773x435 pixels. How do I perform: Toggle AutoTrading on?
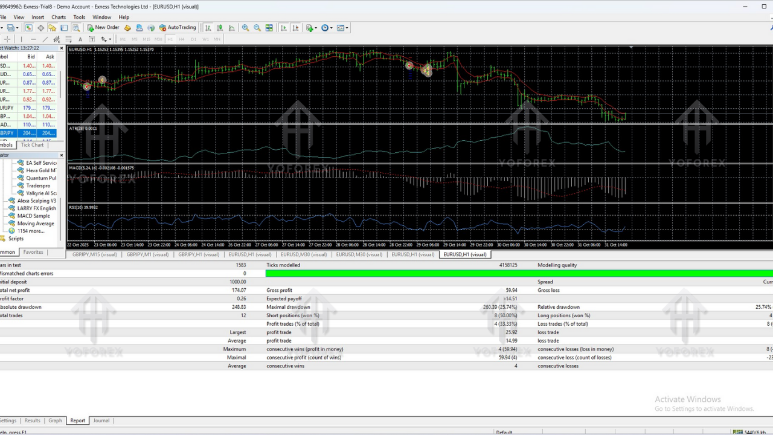178,28
